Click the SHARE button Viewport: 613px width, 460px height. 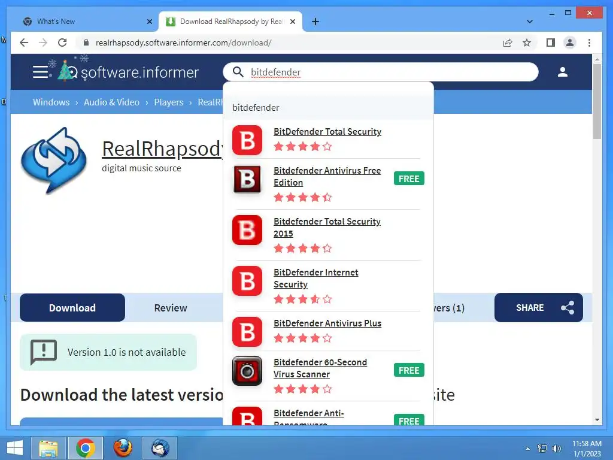[539, 308]
